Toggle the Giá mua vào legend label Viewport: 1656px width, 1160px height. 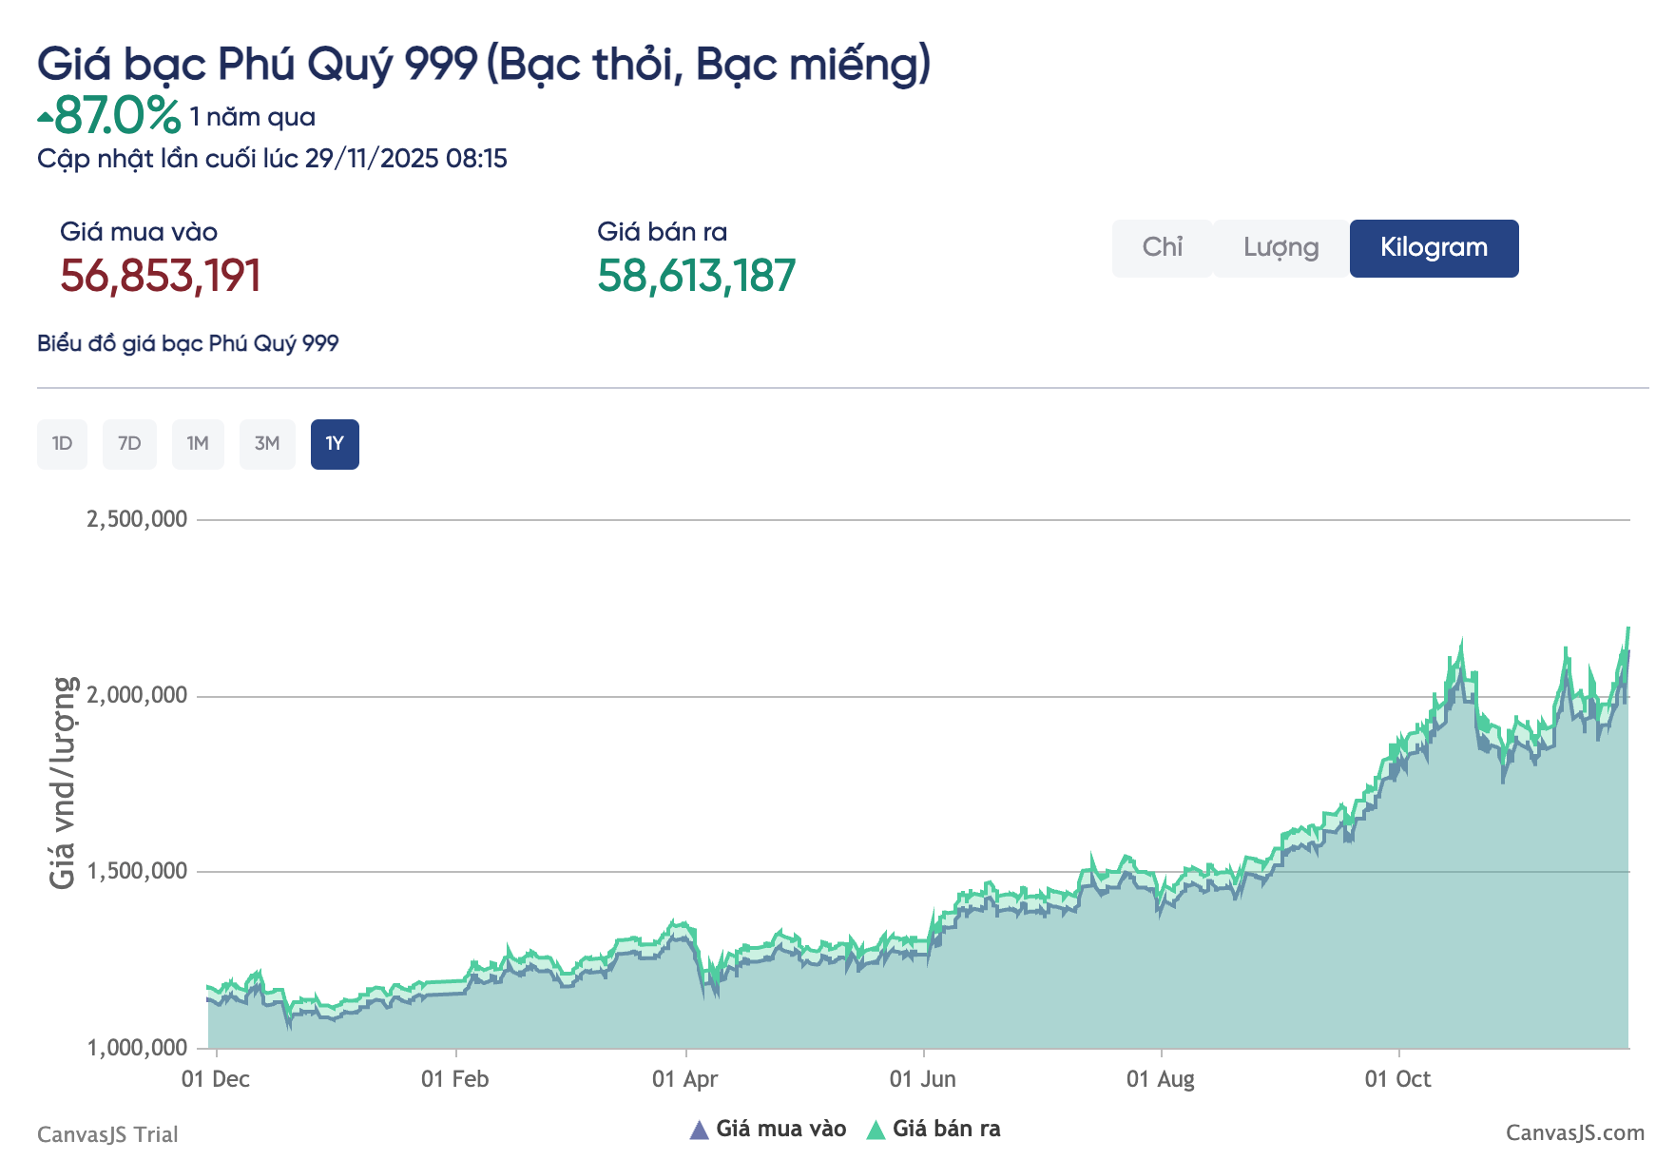[x=780, y=1129]
